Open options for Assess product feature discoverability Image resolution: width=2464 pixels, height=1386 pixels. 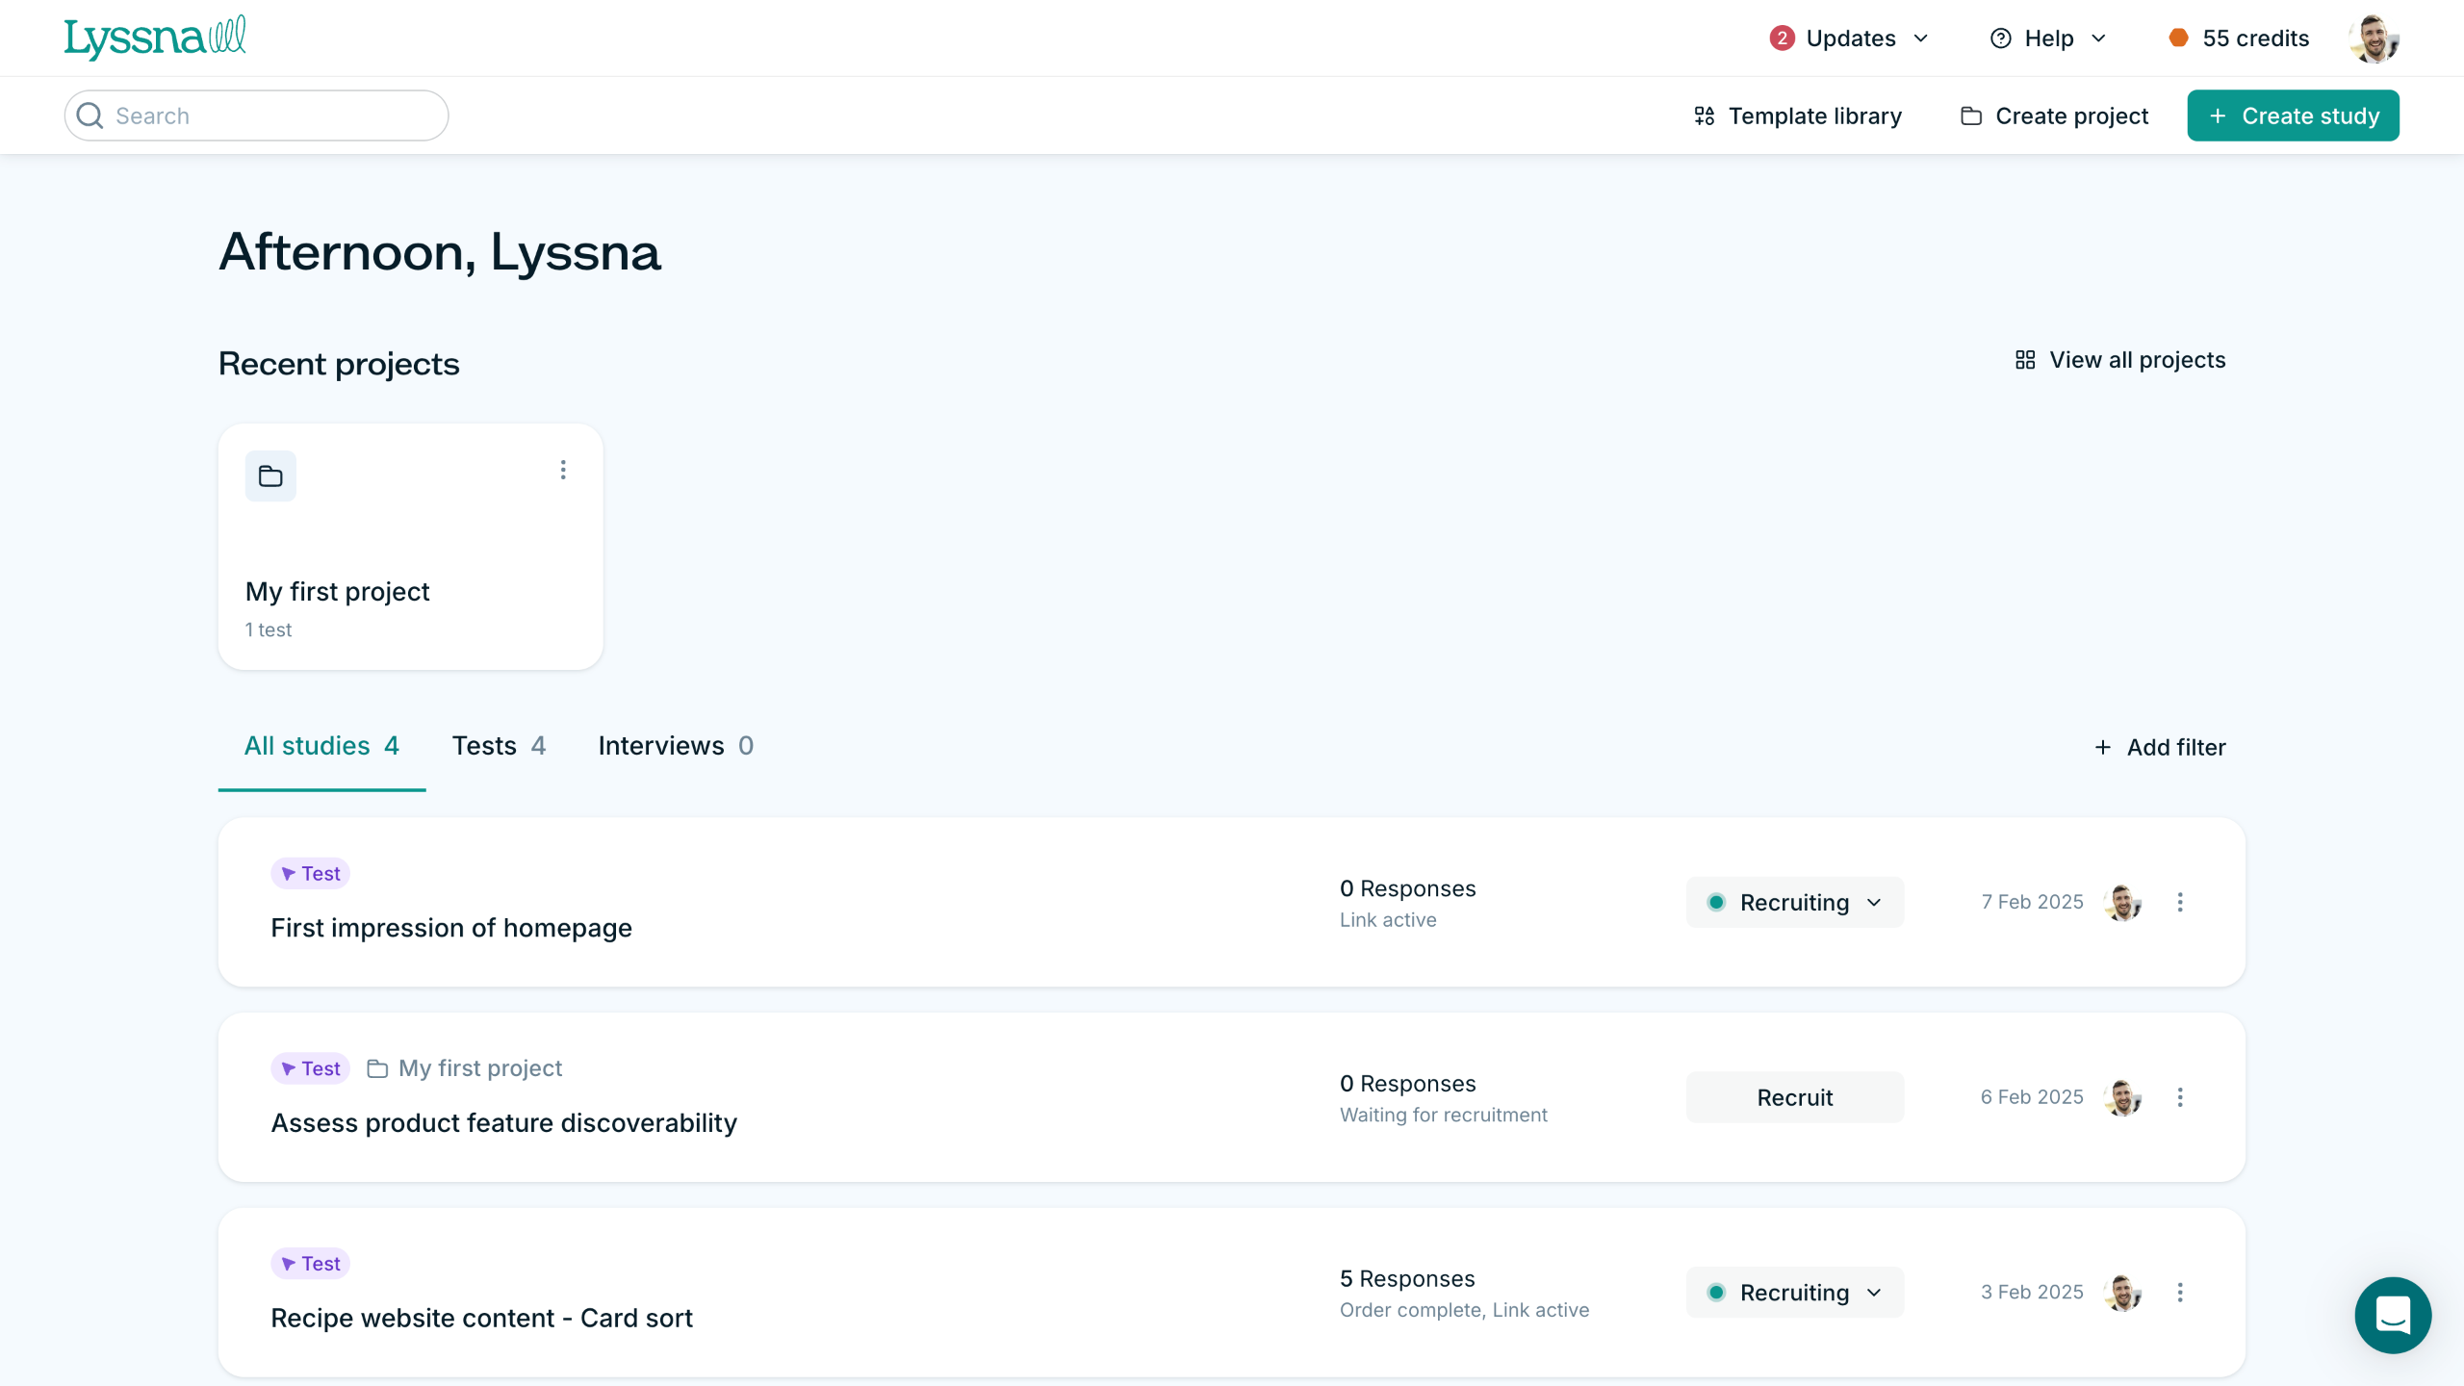click(2180, 1097)
